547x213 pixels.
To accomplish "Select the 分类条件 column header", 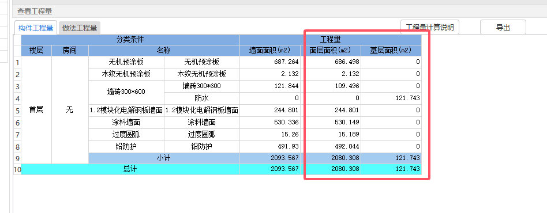I will pyautogui.click(x=130, y=40).
